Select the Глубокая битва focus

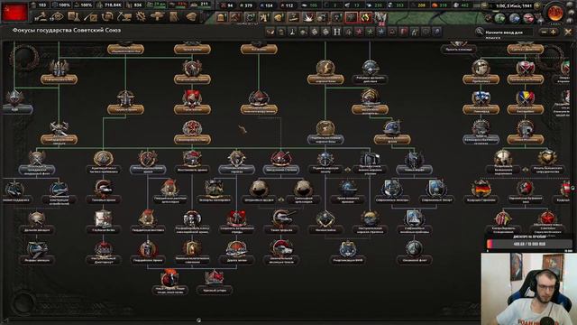point(104,221)
